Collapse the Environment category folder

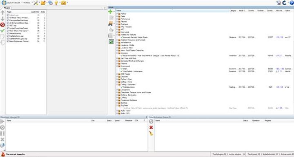[117, 66]
